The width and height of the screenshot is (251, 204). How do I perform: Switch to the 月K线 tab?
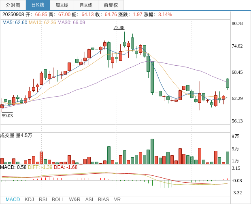[x=86, y=5]
